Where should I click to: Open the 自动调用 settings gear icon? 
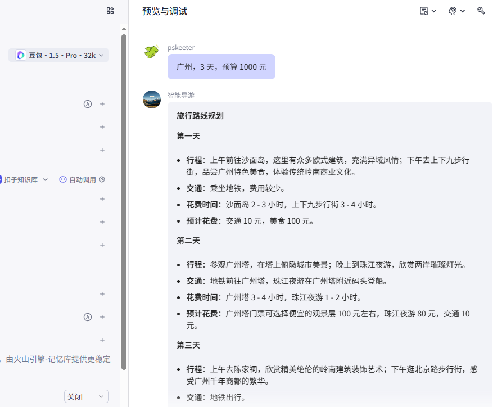102,179
